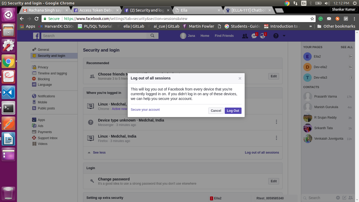This screenshot has width=359, height=202.
Task: Open options menu for Device type unknown session
Action: 276,122
